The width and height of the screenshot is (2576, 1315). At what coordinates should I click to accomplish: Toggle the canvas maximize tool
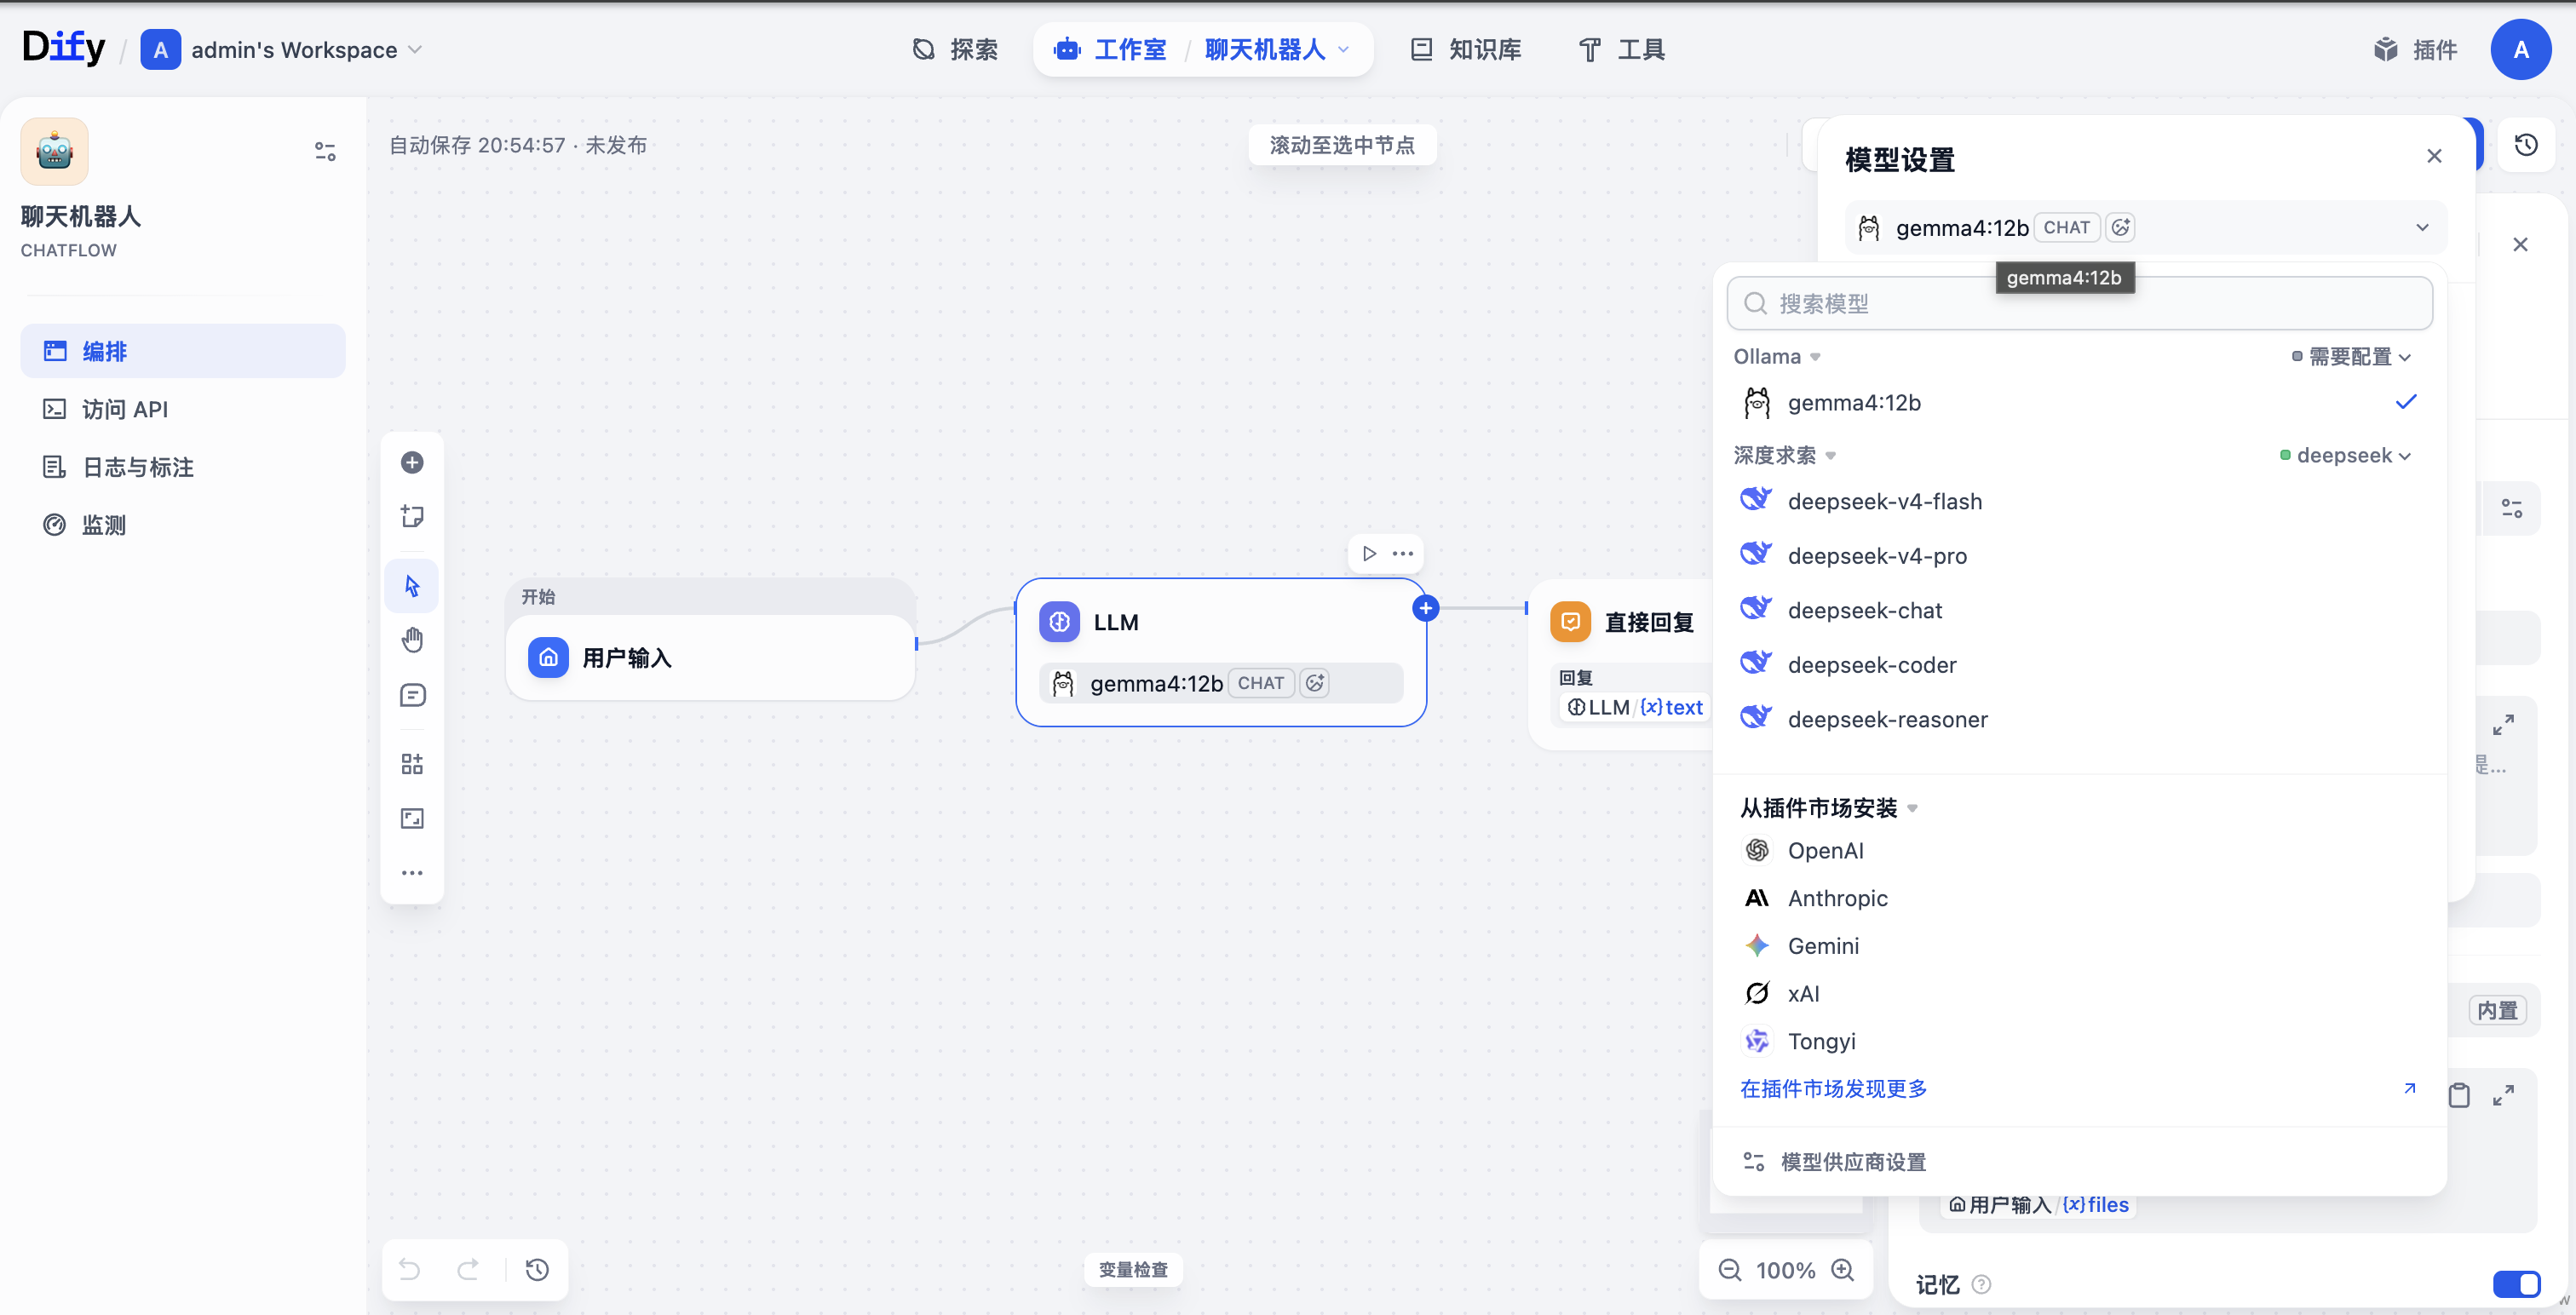point(412,819)
